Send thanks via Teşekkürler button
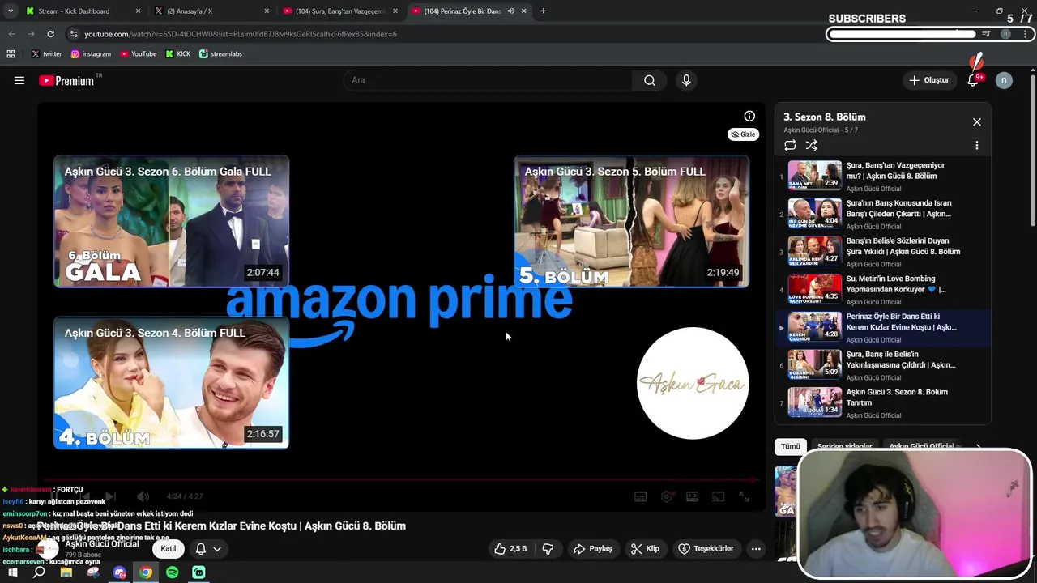Image resolution: width=1037 pixels, height=583 pixels. coord(706,549)
